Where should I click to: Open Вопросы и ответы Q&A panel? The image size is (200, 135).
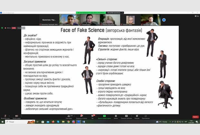pyautogui.click(x=82, y=117)
